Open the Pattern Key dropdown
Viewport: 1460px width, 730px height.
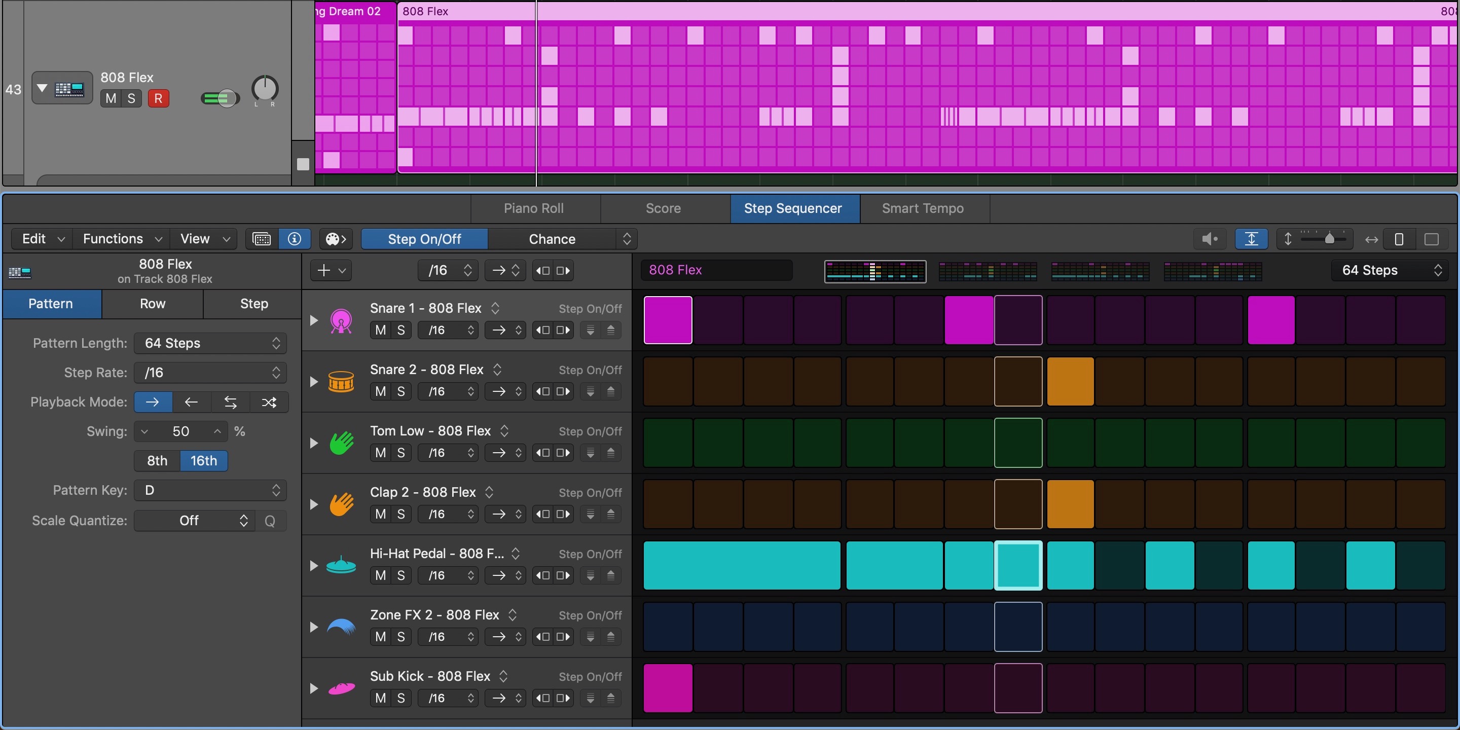pyautogui.click(x=210, y=490)
